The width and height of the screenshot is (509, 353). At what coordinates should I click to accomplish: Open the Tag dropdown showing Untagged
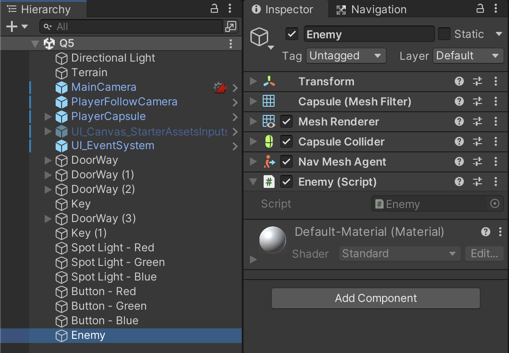pyautogui.click(x=346, y=56)
